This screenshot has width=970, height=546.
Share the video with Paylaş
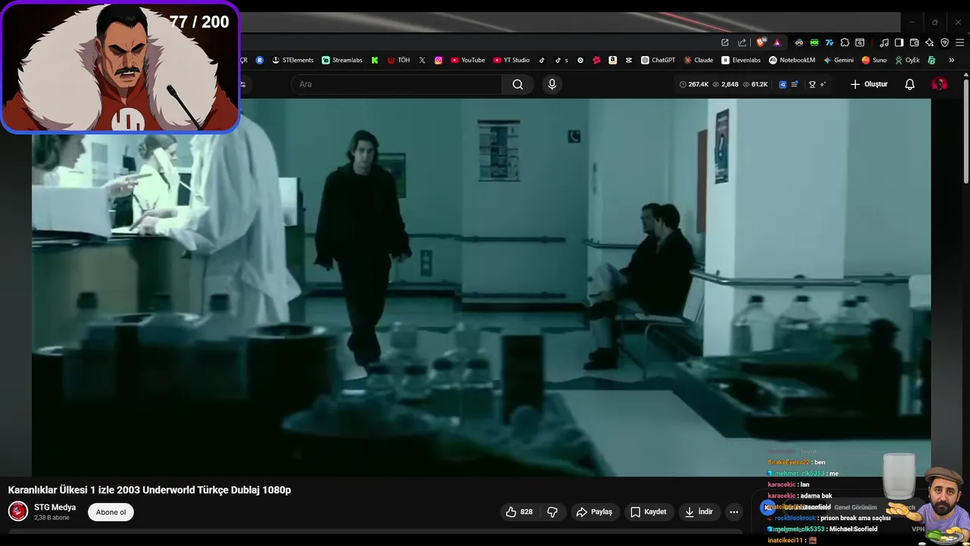point(595,512)
